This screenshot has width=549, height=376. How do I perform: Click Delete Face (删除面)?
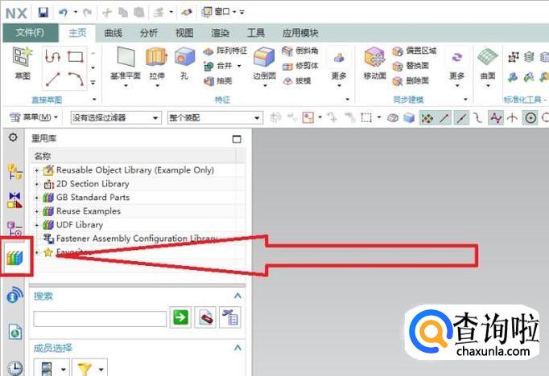coord(411,81)
